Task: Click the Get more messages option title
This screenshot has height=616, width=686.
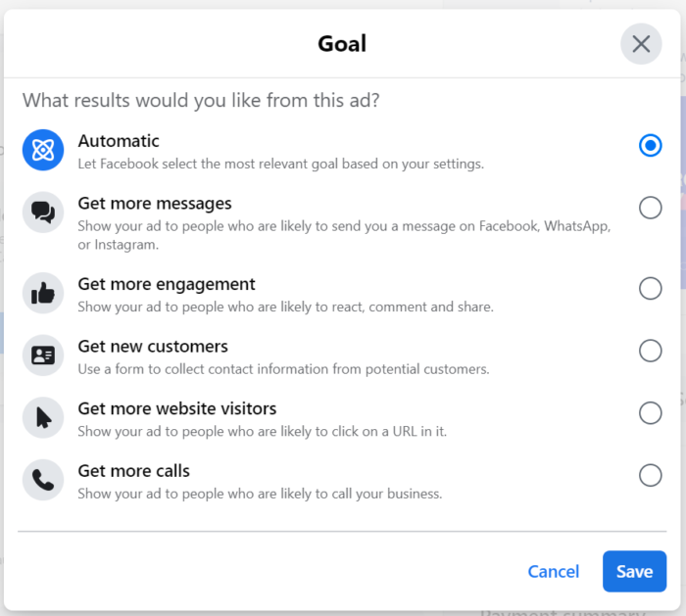Action: pyautogui.click(x=155, y=204)
